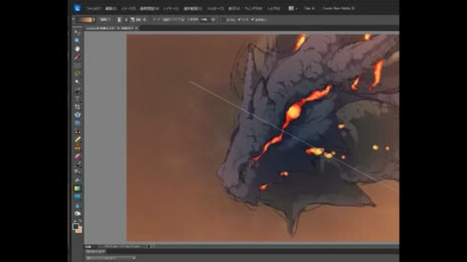The height and width of the screenshot is (262, 467).
Task: Select the Move tool in the toolbox
Action: click(x=77, y=32)
